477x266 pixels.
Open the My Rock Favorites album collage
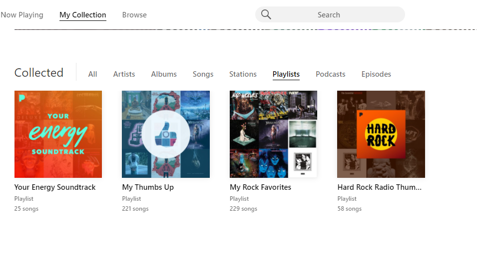coord(273,134)
